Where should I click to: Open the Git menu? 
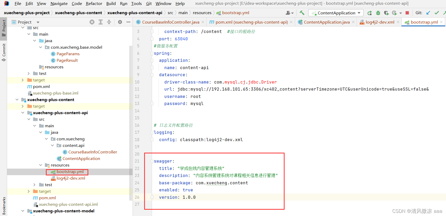pos(149,3)
